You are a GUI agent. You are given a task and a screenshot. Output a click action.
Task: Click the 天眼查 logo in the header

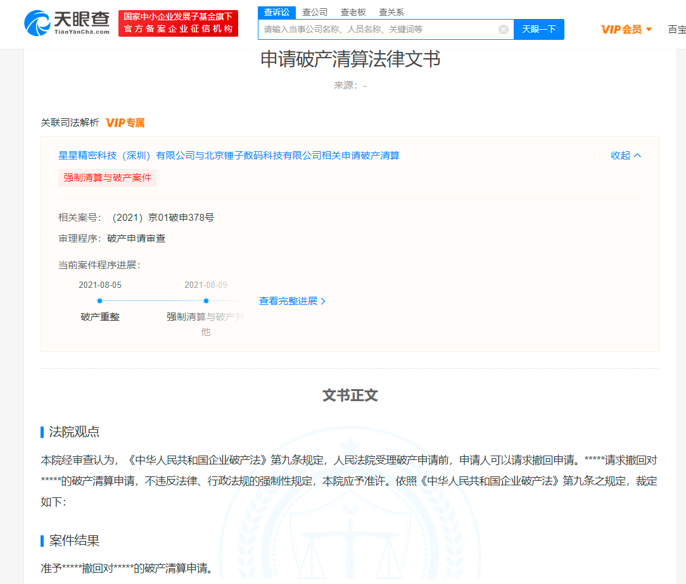(67, 23)
